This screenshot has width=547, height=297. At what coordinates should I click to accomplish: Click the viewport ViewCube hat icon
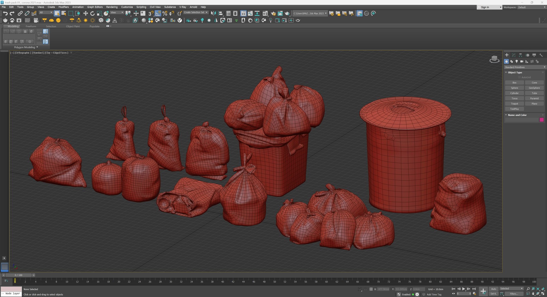[x=494, y=59]
